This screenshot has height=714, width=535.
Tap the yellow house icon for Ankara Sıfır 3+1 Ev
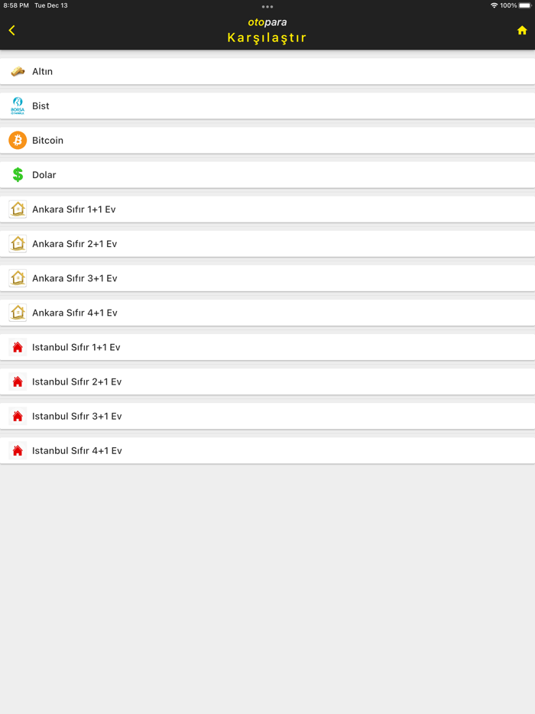(x=17, y=277)
